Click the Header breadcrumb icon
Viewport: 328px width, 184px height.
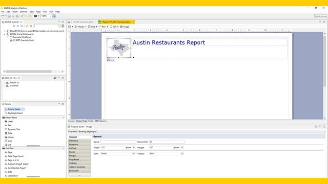pos(76,27)
